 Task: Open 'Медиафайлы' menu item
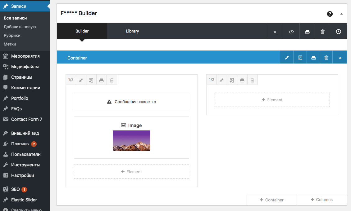(x=25, y=67)
